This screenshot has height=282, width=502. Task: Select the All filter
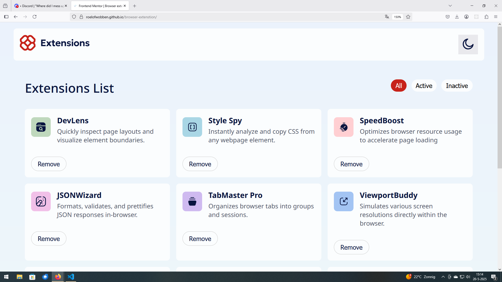(398, 86)
